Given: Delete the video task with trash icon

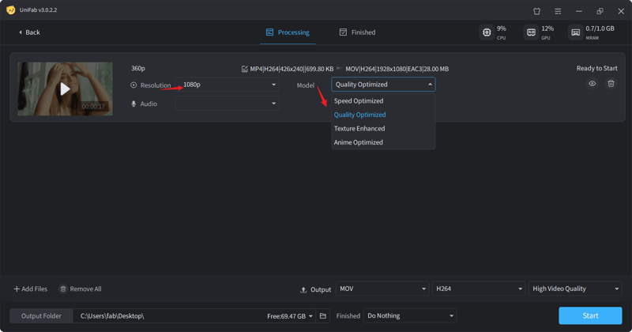Looking at the screenshot, I should click(611, 84).
